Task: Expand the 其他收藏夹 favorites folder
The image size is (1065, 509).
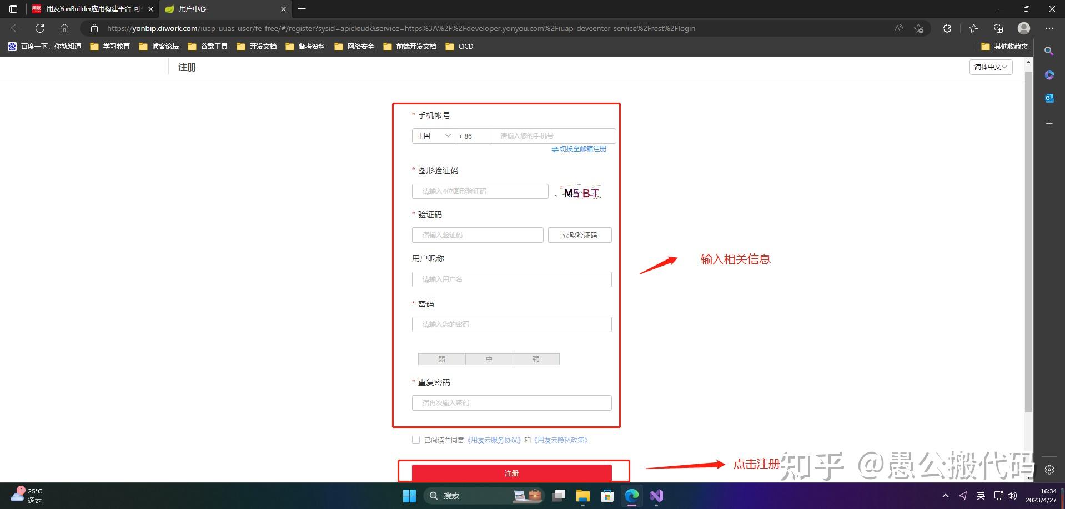Action: tap(1003, 46)
